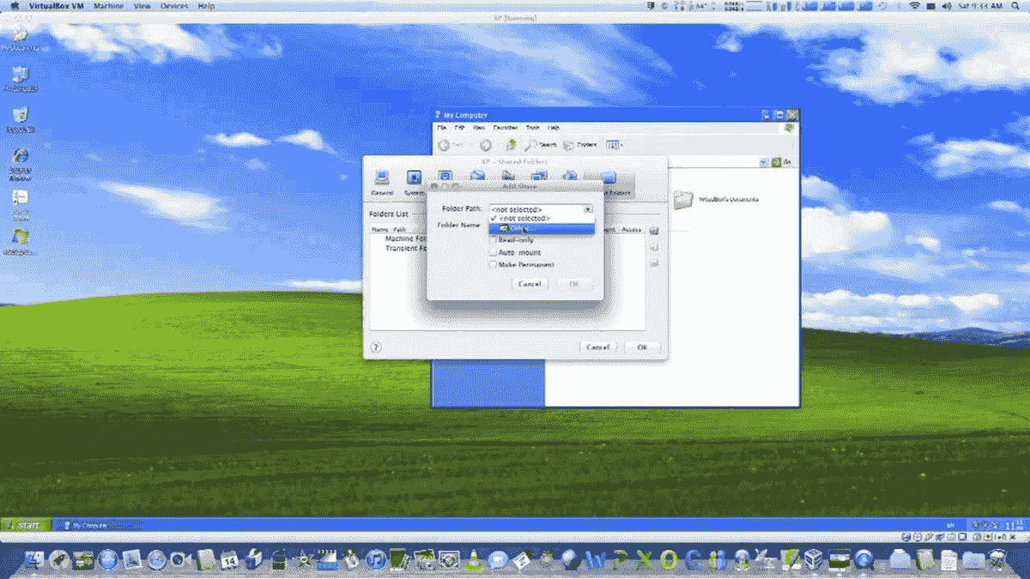This screenshot has height=579, width=1030.
Task: Open the Views dropdown in My Computer toolbar
Action: pyautogui.click(x=612, y=144)
